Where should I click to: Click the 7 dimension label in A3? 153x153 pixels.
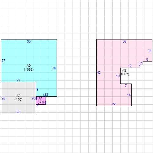click(126, 86)
